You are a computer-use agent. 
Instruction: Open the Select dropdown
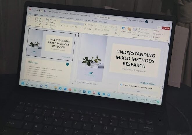[x=157, y=37]
